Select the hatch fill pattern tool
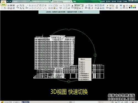The height and width of the screenshot is (103, 138). tap(54, 8)
